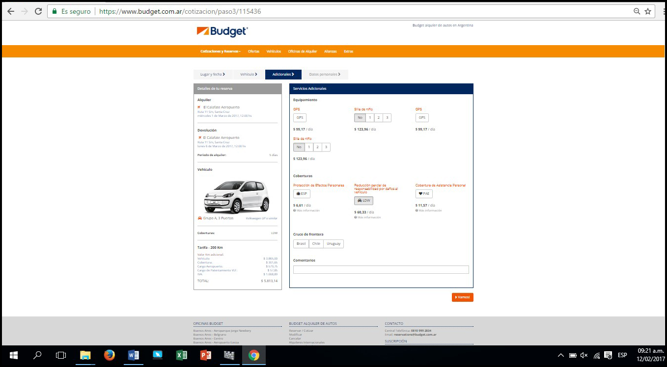Select Chile for border crossing
Viewport: 667px width, 367px height.
[316, 244]
